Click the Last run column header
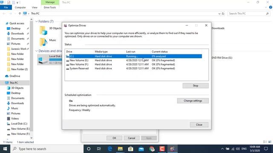Screen dimensions: 273x153 pos(131,51)
